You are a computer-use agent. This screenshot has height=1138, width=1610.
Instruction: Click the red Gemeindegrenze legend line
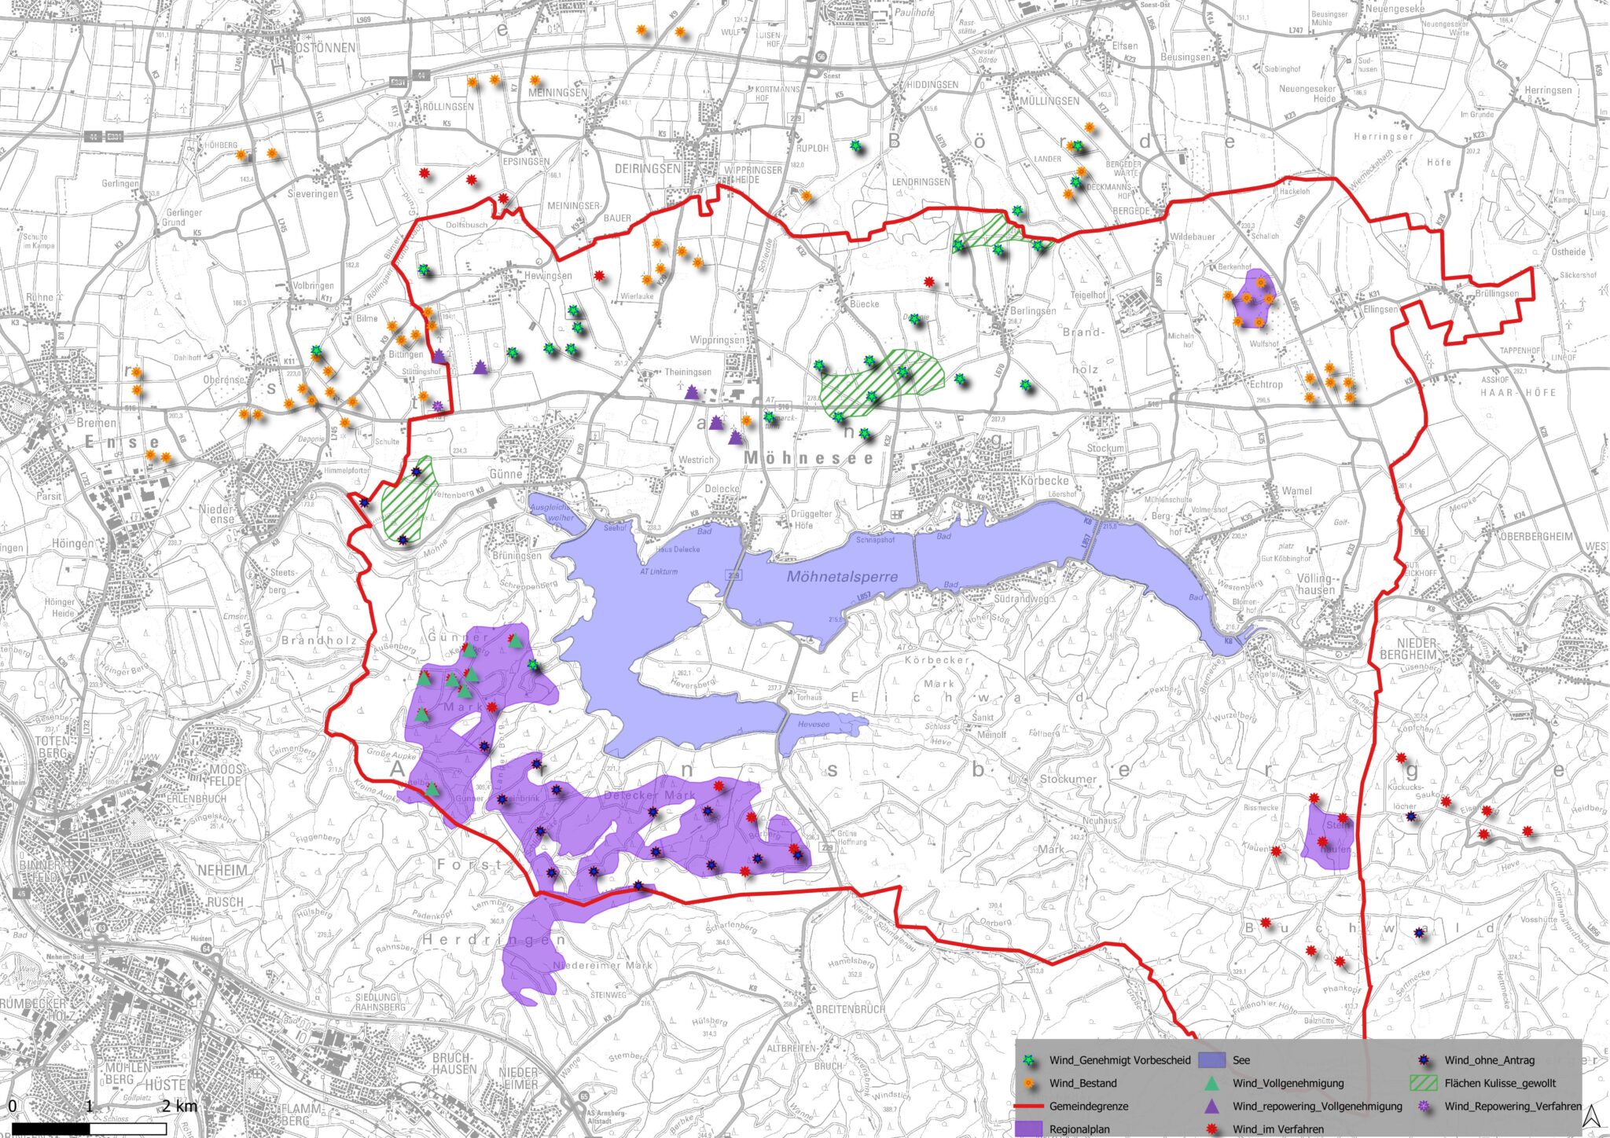point(1029,1106)
